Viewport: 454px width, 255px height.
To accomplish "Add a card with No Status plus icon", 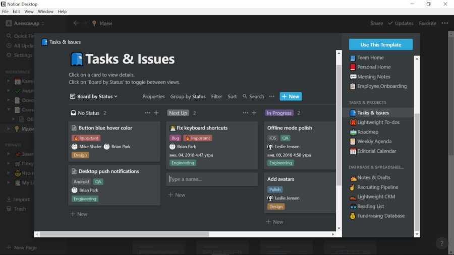I will pos(156,113).
